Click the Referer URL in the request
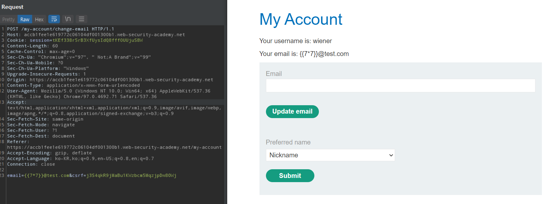This screenshot has width=549, height=204. (x=114, y=147)
